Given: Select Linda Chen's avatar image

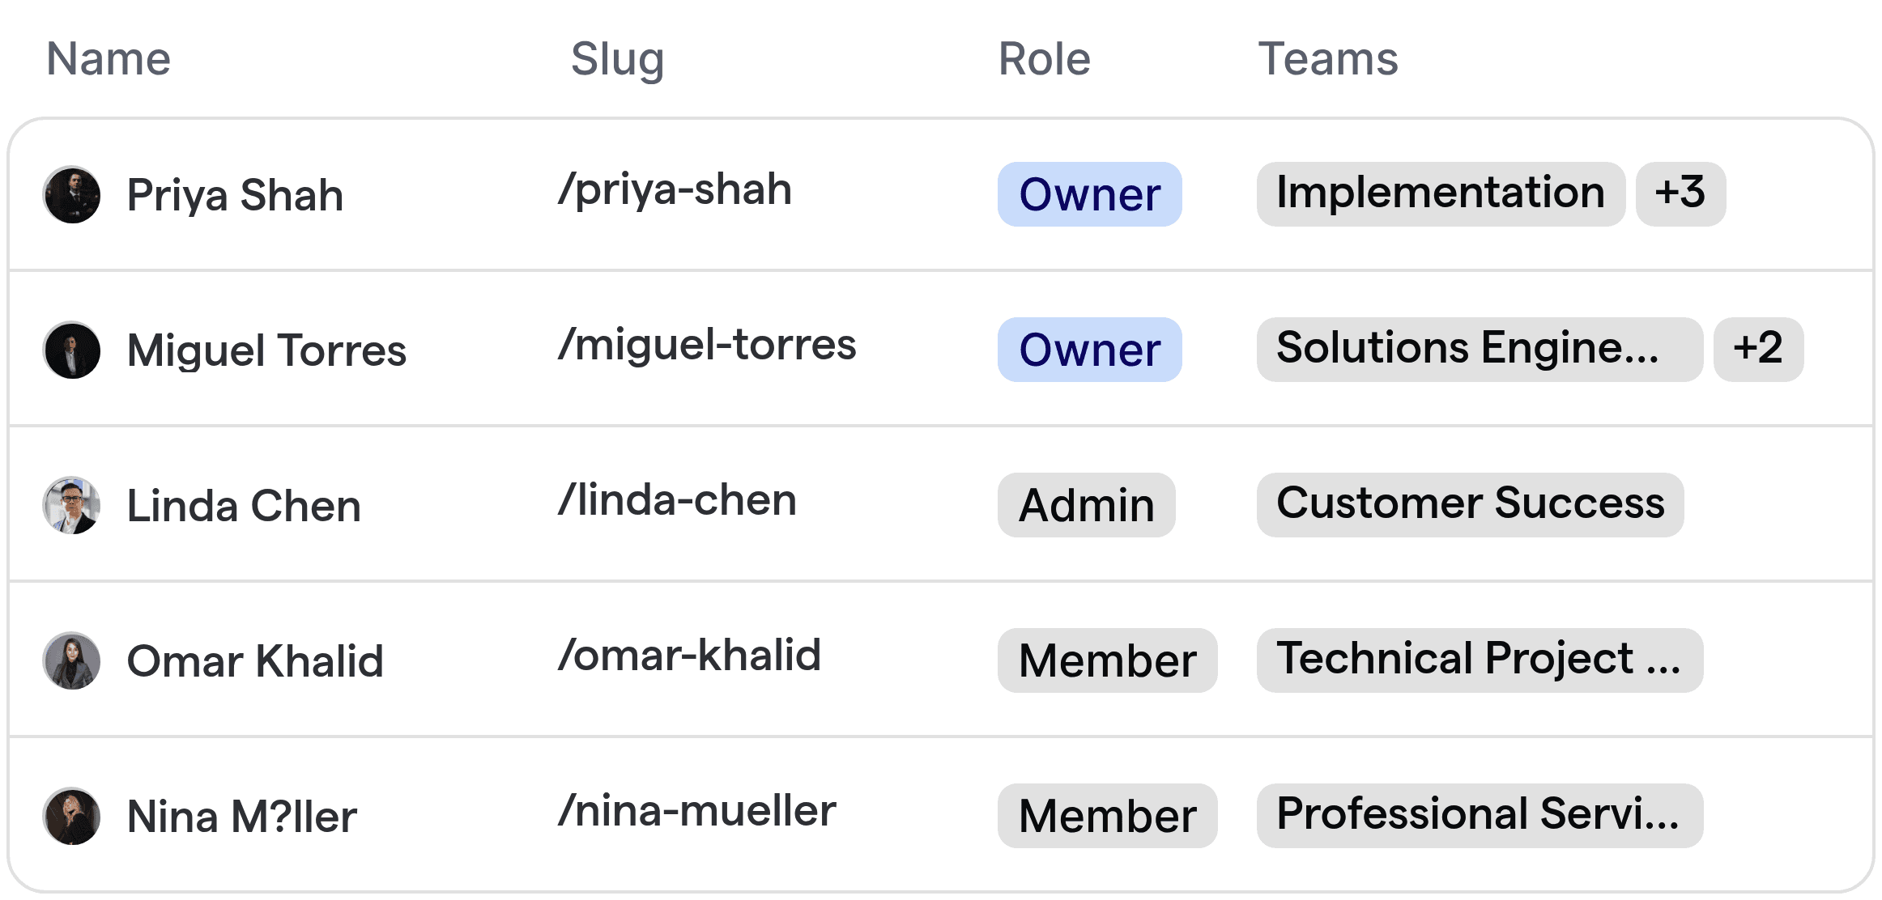Looking at the screenshot, I should 71,505.
